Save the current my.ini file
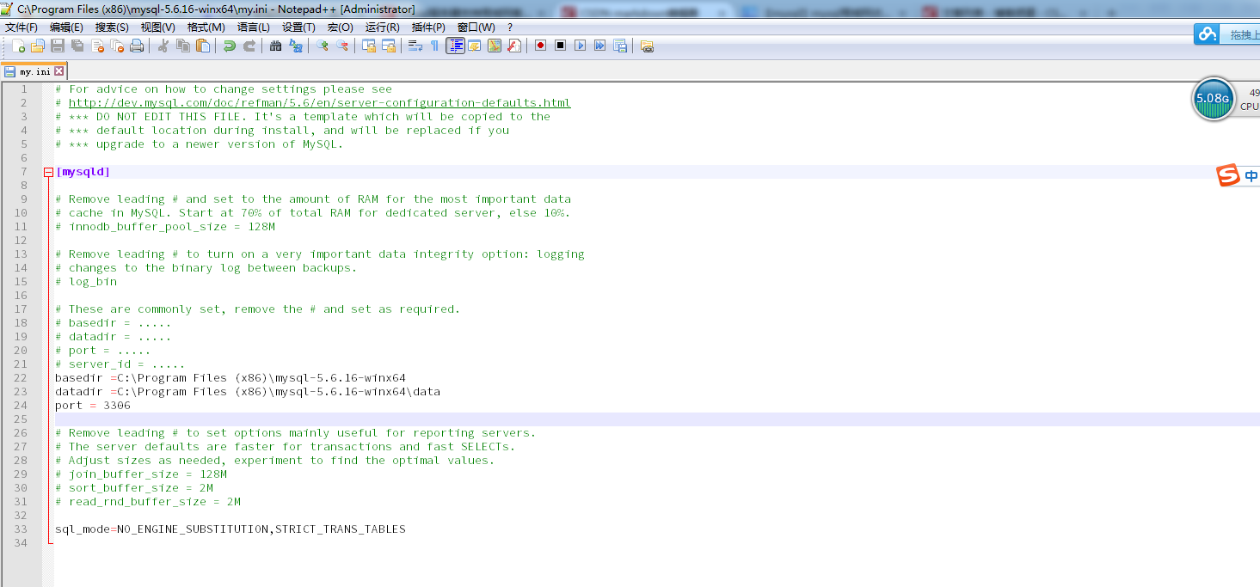Image resolution: width=1260 pixels, height=587 pixels. (x=58, y=46)
